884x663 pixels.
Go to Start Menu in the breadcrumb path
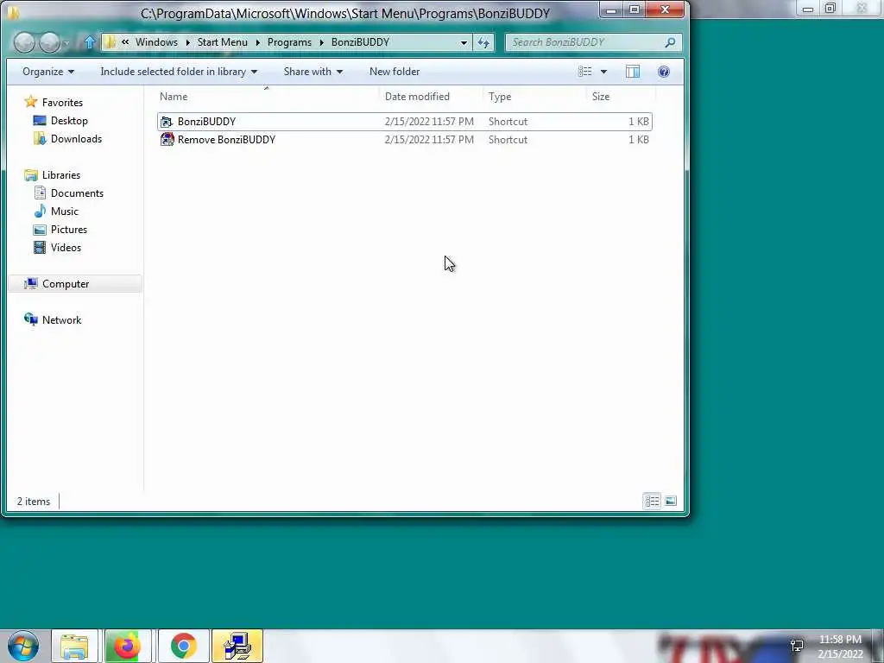pos(222,42)
